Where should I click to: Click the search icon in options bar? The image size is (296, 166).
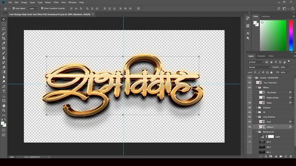(x=279, y=8)
